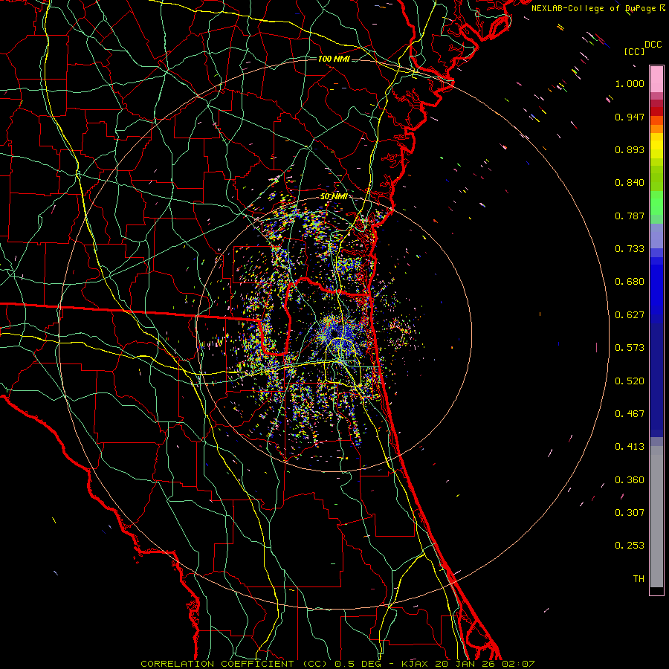
Task: Click the 1.000 scale value
Action: click(630, 83)
